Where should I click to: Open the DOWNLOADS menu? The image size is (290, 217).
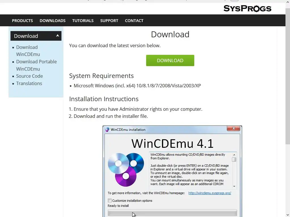pos(52,20)
